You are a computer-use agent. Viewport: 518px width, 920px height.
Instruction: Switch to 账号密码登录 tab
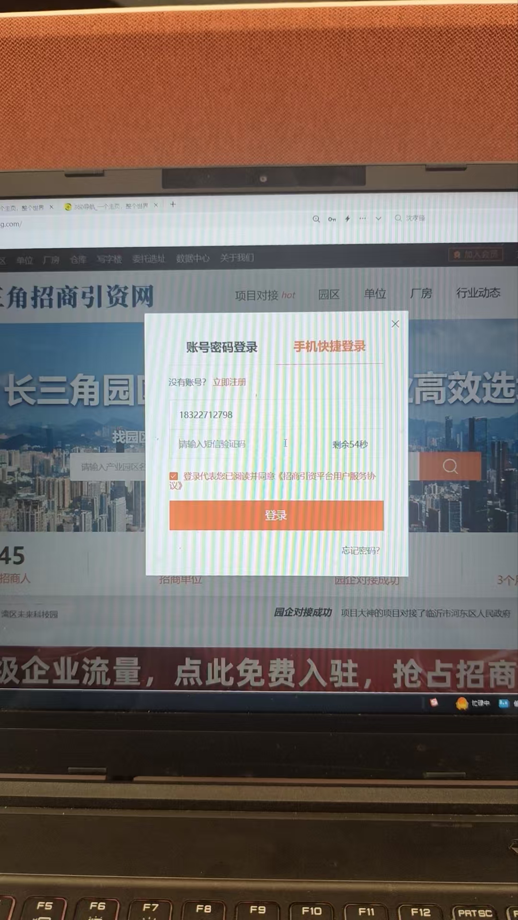221,347
